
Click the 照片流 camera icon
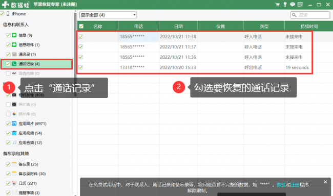click(x=14, y=104)
